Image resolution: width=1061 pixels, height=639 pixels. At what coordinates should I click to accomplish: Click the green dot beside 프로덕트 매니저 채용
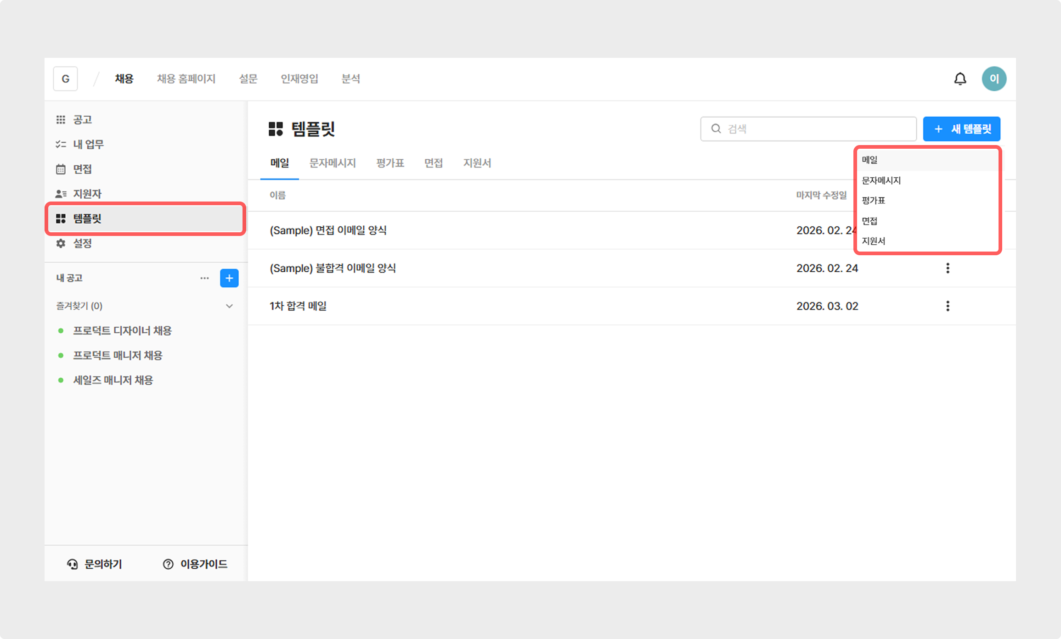[61, 355]
